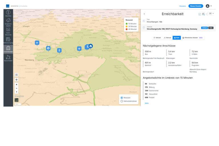Open the Nahversorgung sidebar section
The height and width of the screenshot is (146, 219).
8,40
